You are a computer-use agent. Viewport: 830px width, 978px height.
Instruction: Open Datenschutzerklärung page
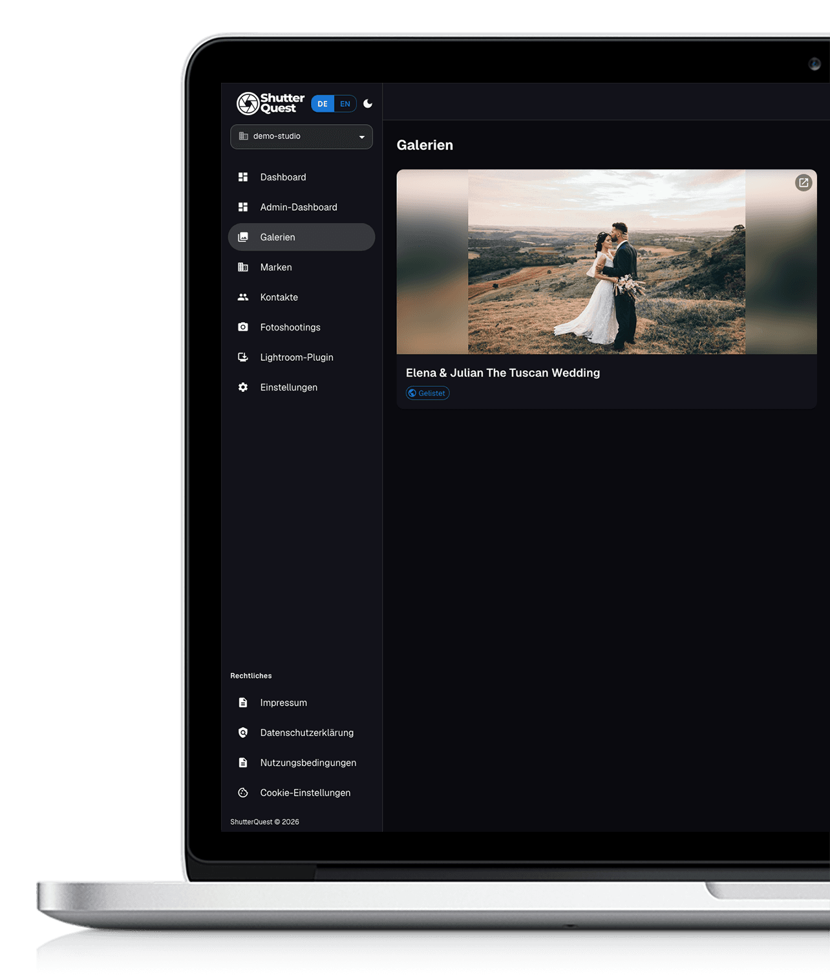click(x=301, y=733)
